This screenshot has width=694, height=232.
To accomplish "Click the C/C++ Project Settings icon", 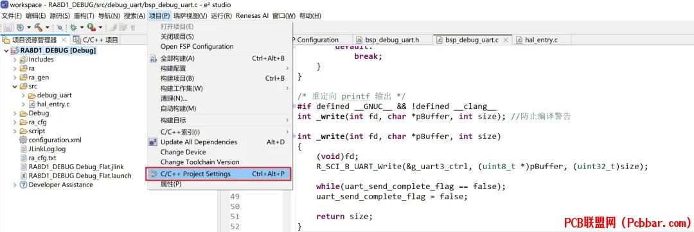I will pyautogui.click(x=153, y=174).
